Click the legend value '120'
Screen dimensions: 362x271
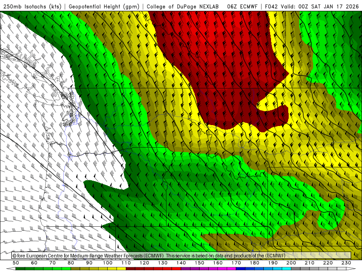(x=144, y=263)
